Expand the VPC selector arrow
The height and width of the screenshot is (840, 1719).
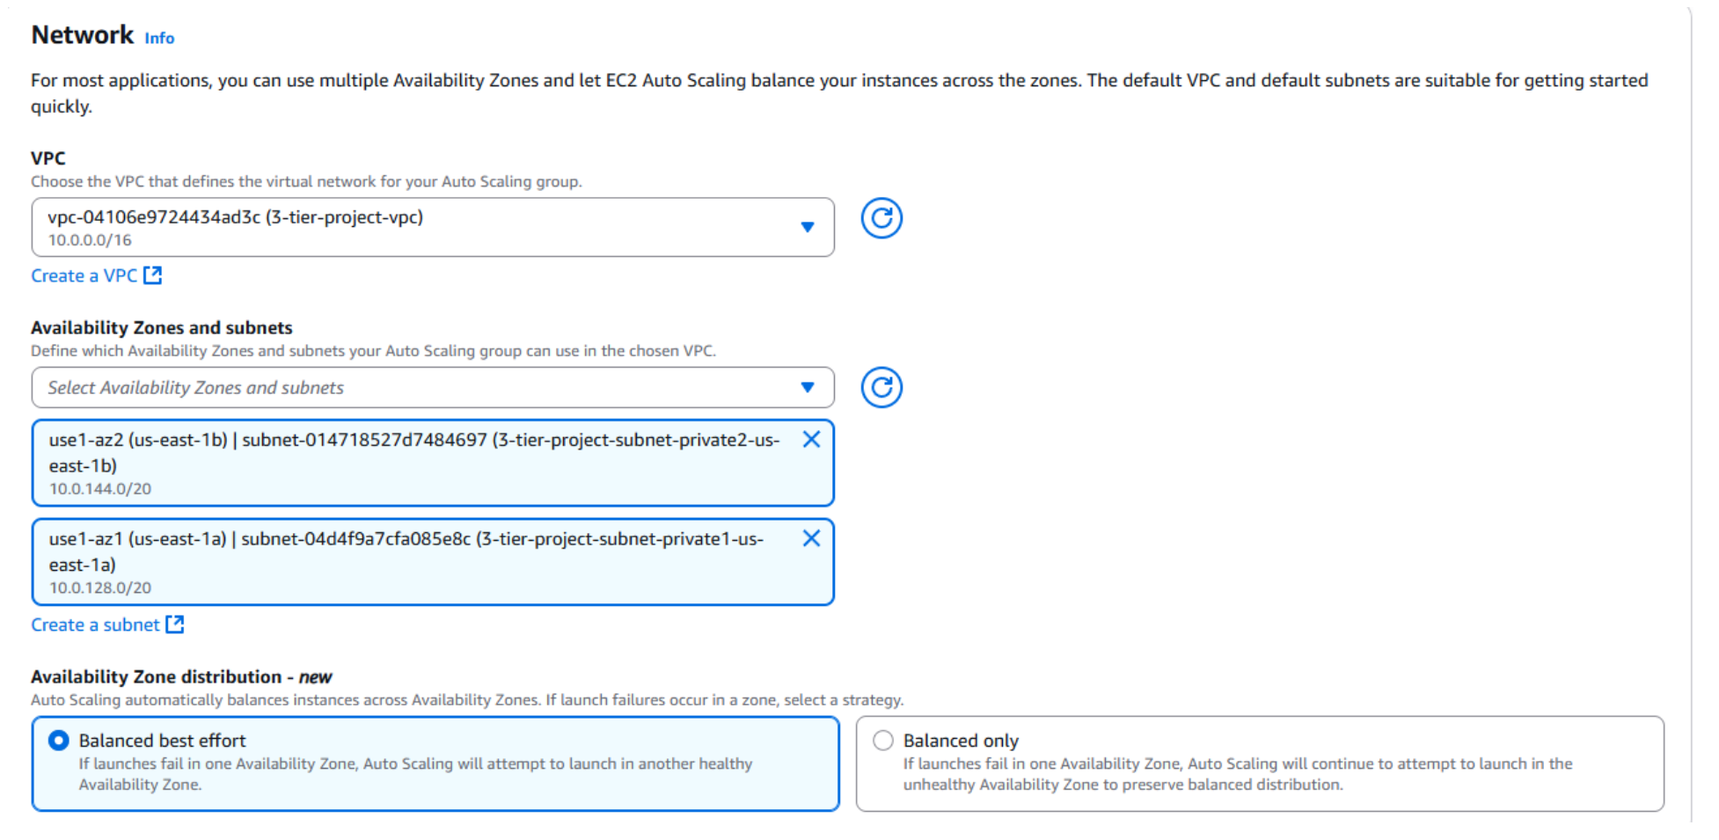pyautogui.click(x=808, y=227)
